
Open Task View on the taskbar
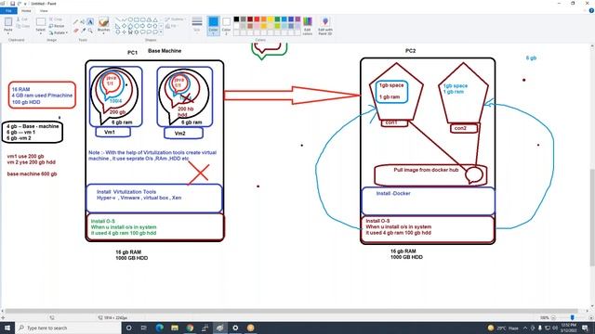click(144, 328)
